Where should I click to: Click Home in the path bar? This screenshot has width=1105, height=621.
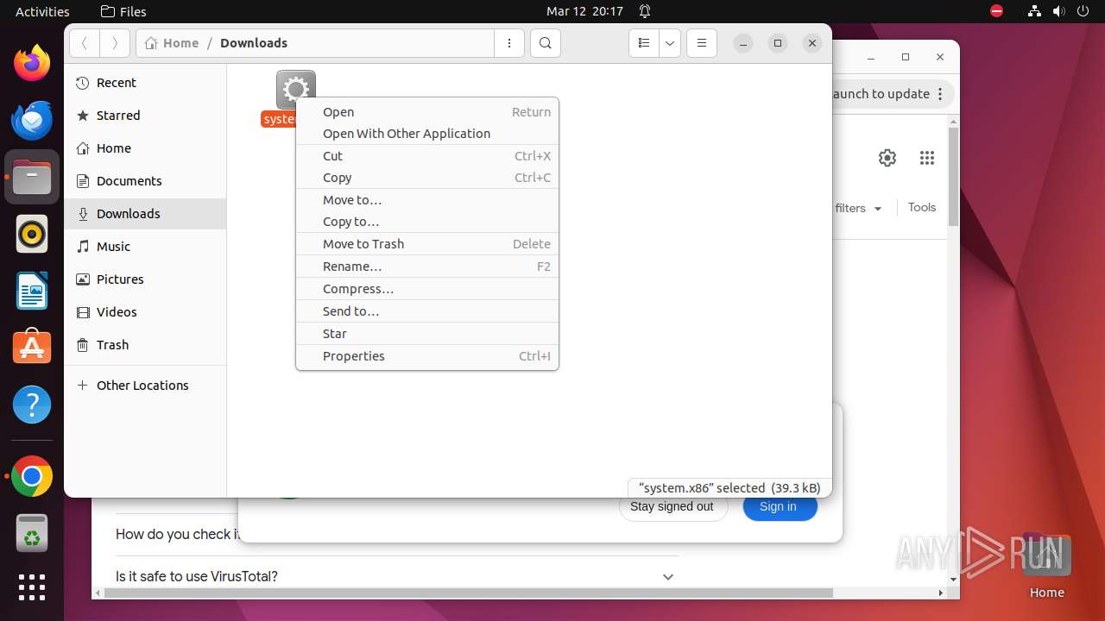coord(172,43)
